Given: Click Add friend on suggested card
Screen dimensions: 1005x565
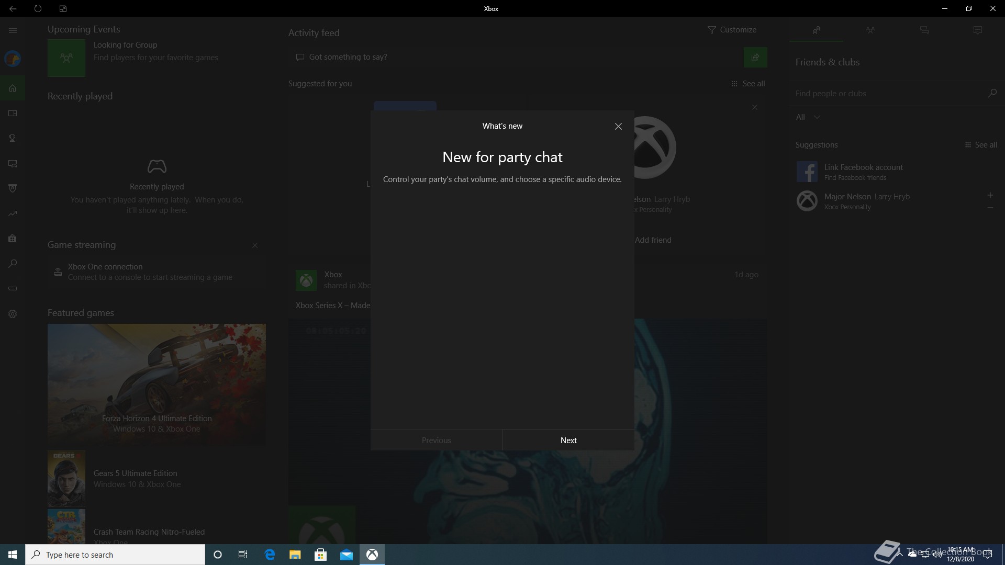Looking at the screenshot, I should pyautogui.click(x=653, y=240).
